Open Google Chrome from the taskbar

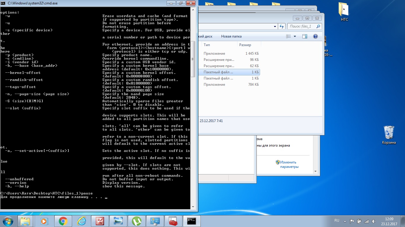point(63,221)
